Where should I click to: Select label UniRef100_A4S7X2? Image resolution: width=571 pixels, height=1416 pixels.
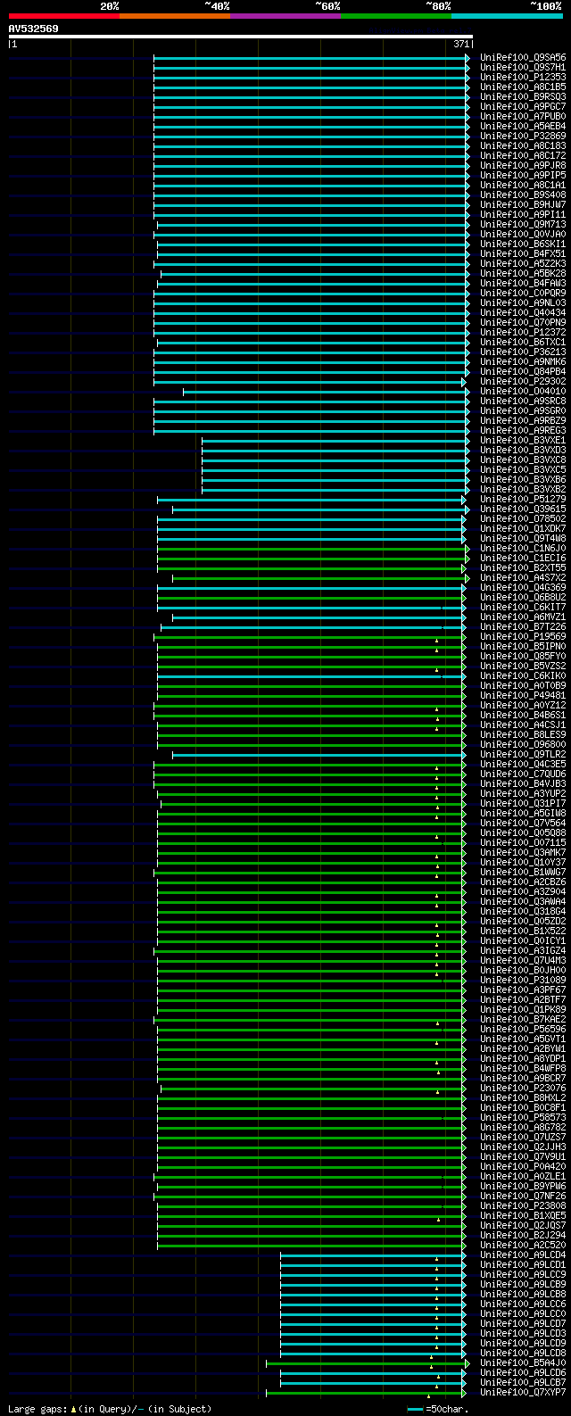click(523, 577)
